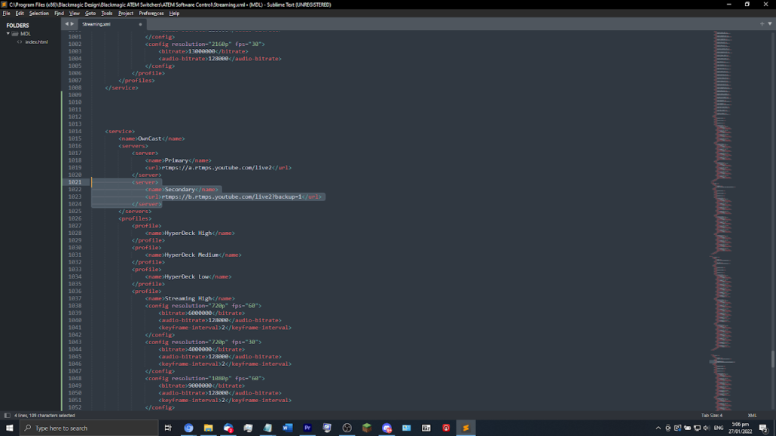Open Microsoft Word from the taskbar

click(287, 428)
